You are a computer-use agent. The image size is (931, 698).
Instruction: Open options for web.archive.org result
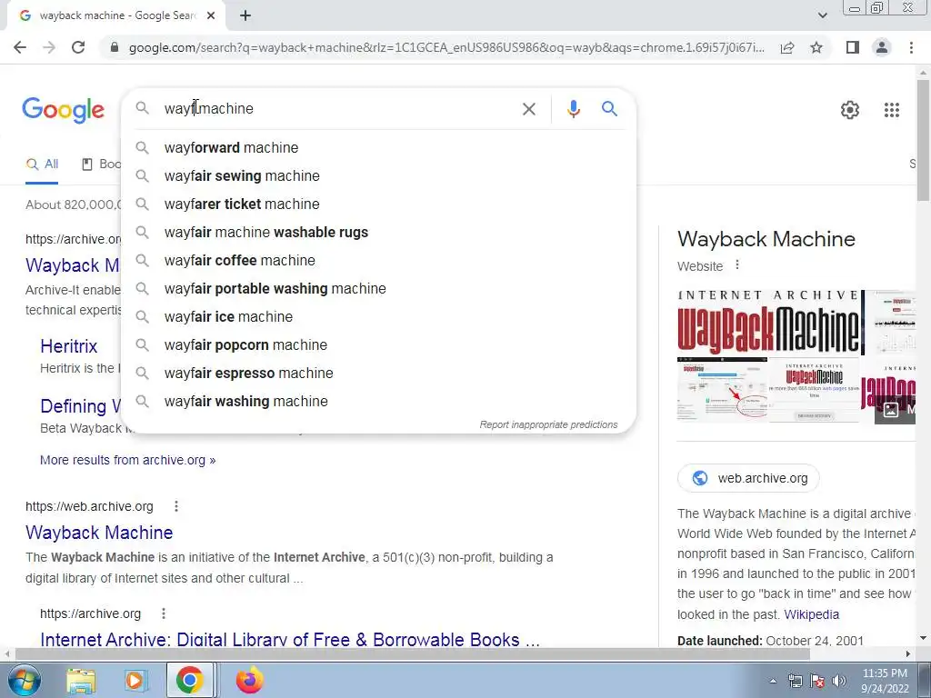[176, 506]
